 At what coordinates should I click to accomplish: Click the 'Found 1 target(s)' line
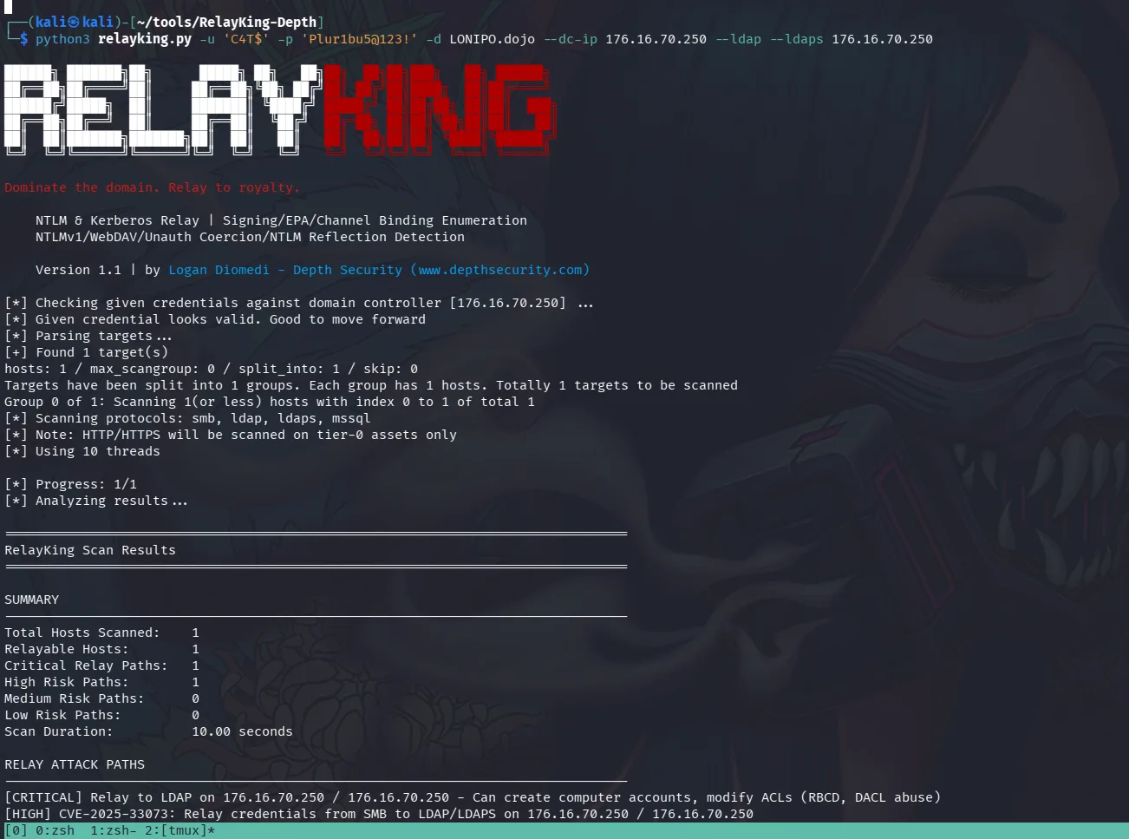86,352
